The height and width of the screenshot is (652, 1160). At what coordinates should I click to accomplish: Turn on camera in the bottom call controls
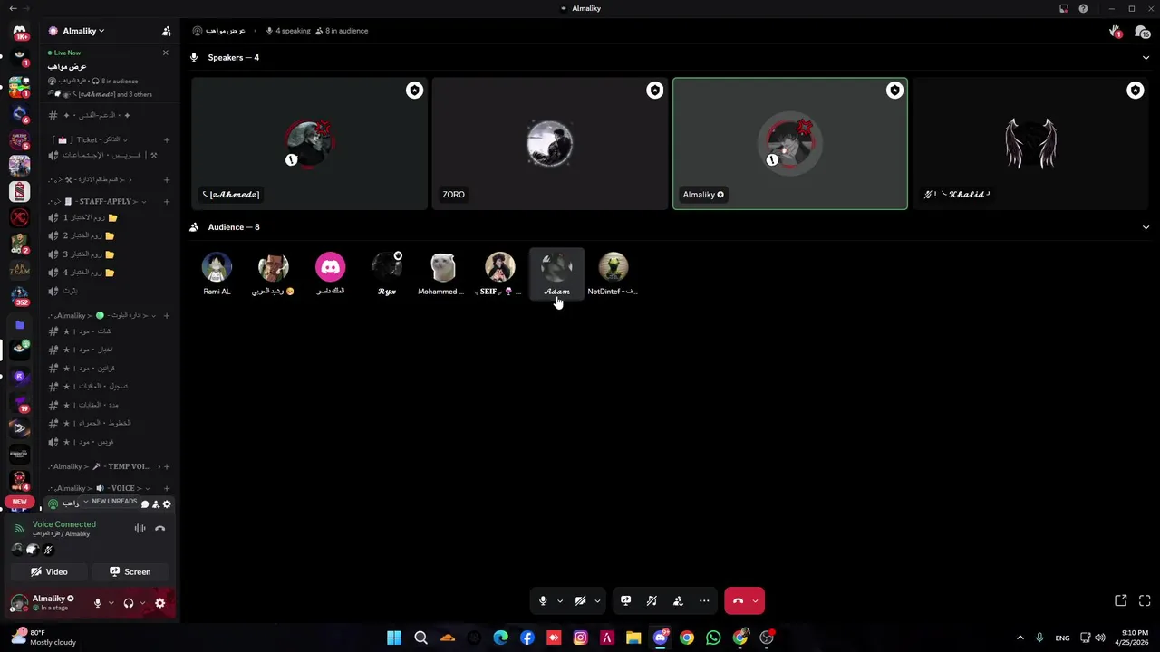(581, 600)
